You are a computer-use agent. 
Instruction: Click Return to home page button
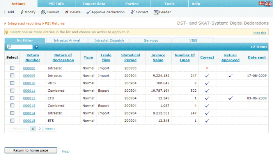(x=31, y=150)
